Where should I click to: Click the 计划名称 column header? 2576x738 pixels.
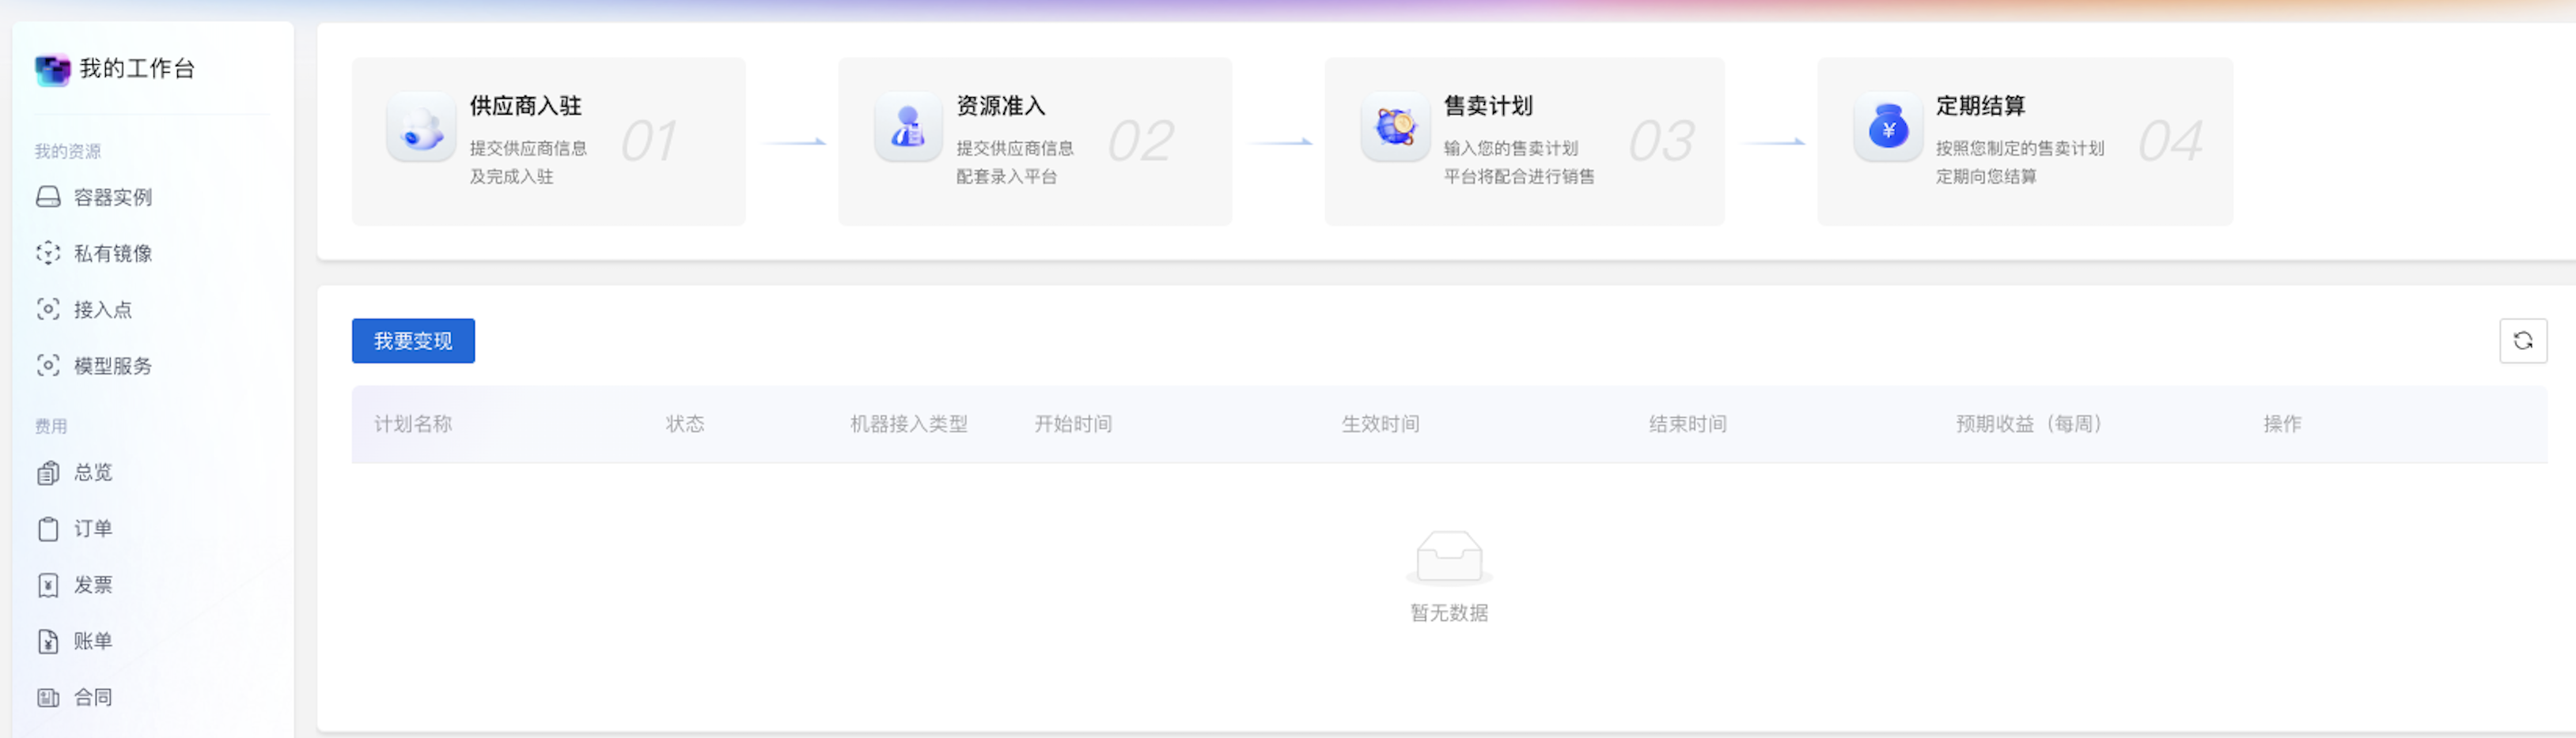(x=413, y=424)
